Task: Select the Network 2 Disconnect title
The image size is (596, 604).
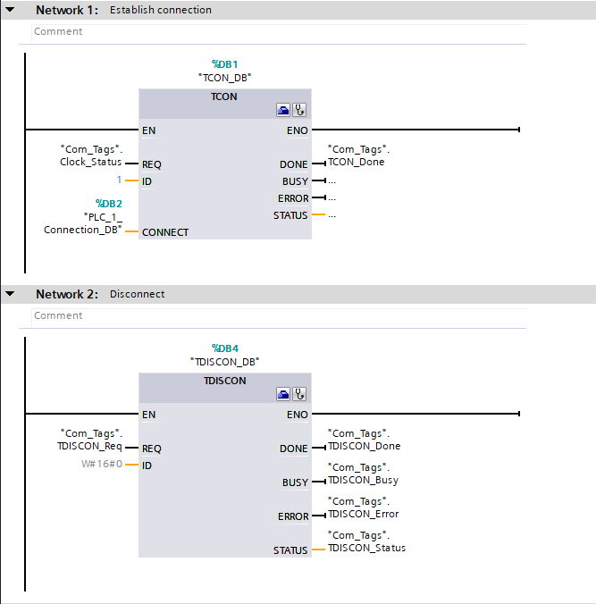Action: (137, 294)
